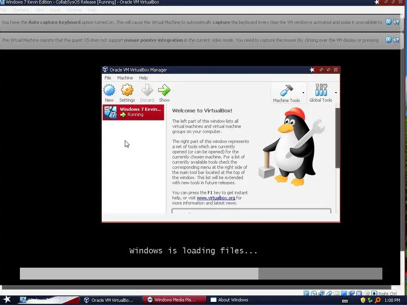Click the display status bar icon
Viewport: 407px width, 305px height.
click(x=344, y=293)
